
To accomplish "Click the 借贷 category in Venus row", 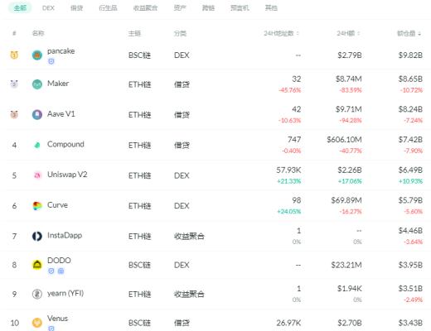I will [x=182, y=323].
